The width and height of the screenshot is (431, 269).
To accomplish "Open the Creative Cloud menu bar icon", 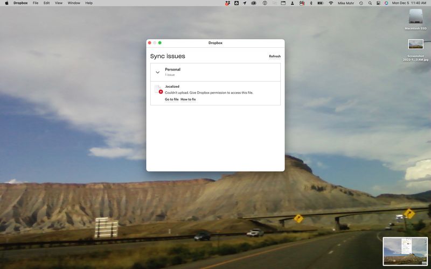I will pyautogui.click(x=254, y=3).
